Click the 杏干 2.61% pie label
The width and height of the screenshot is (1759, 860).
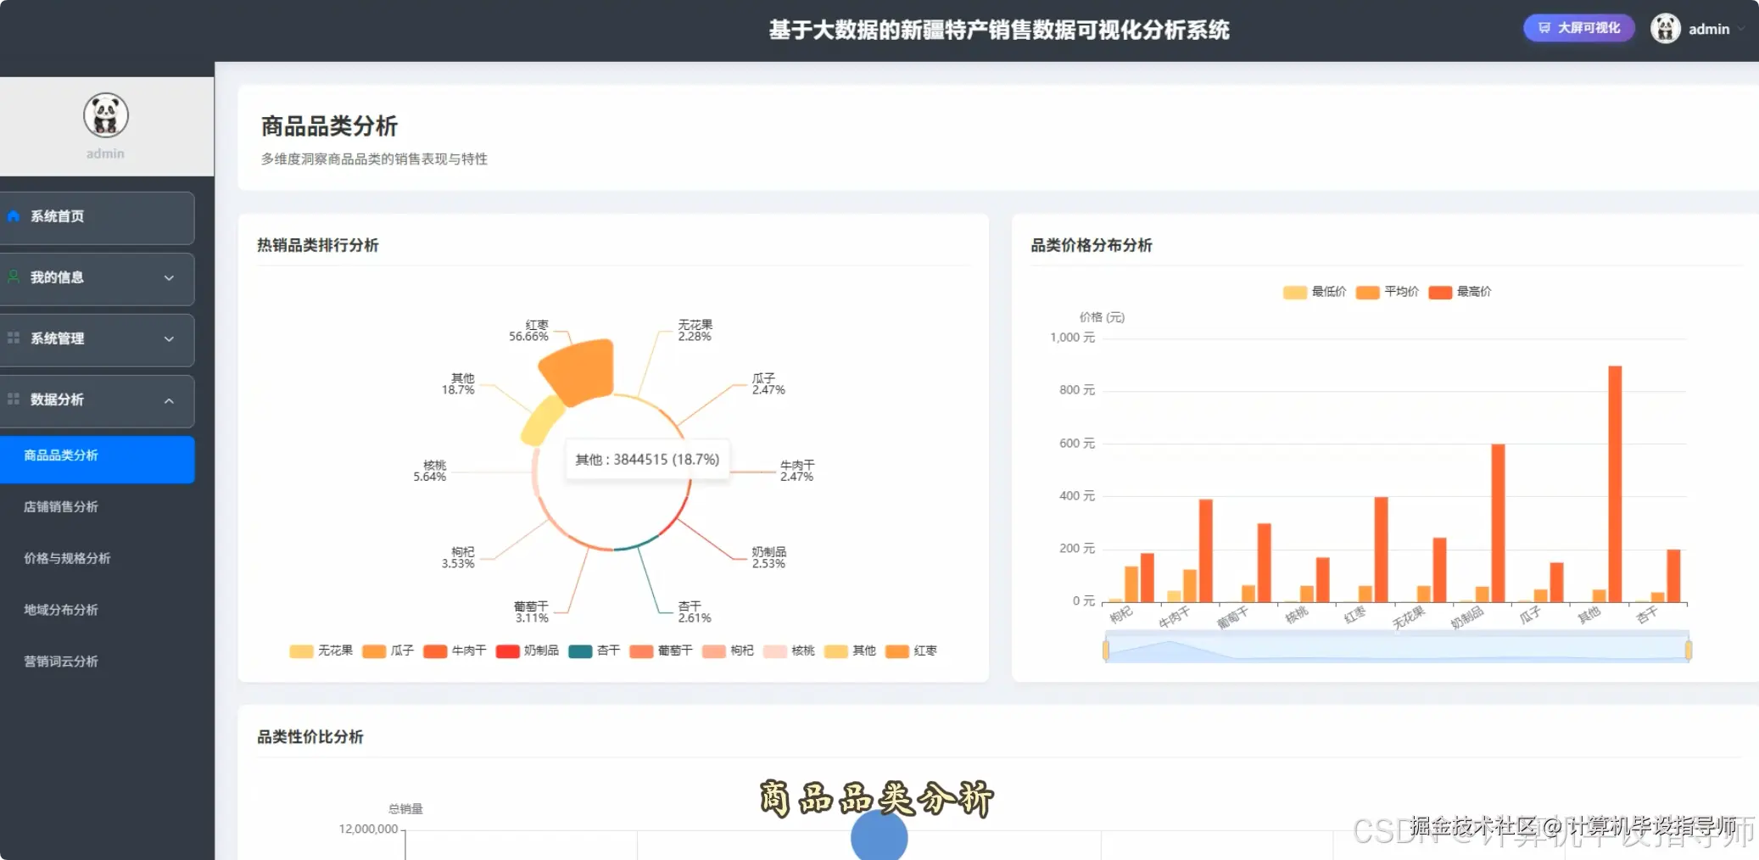[695, 612]
